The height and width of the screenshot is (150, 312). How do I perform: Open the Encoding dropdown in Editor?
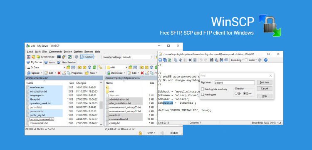(x=237, y=60)
